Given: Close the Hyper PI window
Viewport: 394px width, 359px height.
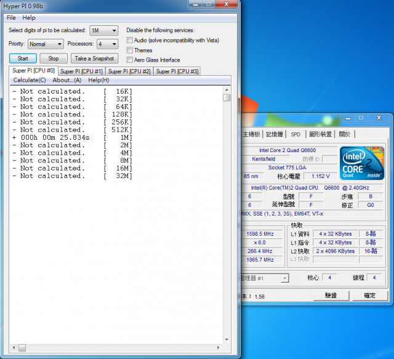Looking at the screenshot, I should [226, 4].
